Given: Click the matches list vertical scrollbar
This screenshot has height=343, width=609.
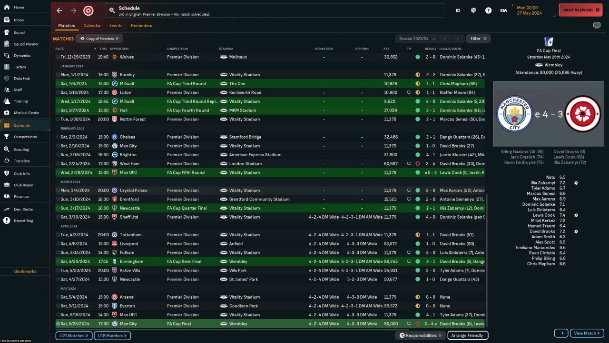Looking at the screenshot, I should (487, 260).
